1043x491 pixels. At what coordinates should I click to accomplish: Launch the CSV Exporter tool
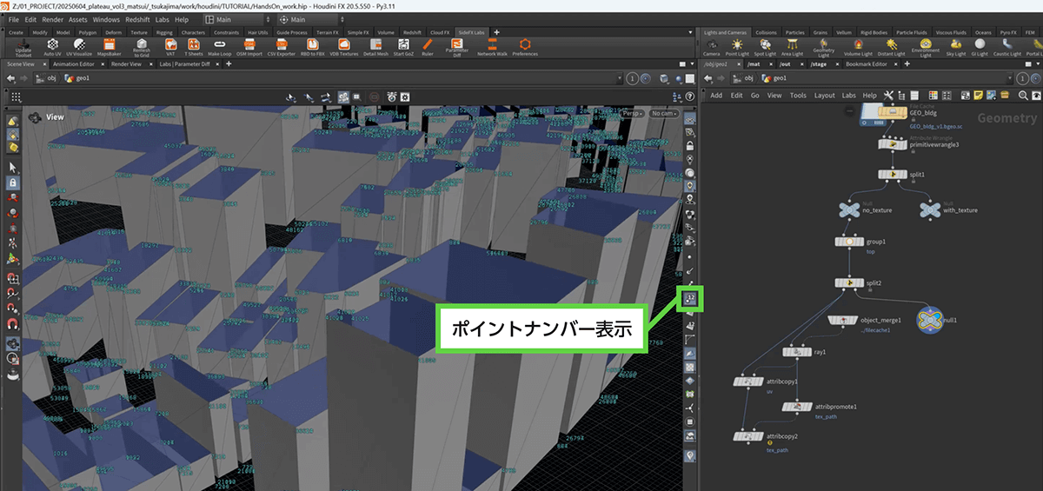[x=282, y=46]
